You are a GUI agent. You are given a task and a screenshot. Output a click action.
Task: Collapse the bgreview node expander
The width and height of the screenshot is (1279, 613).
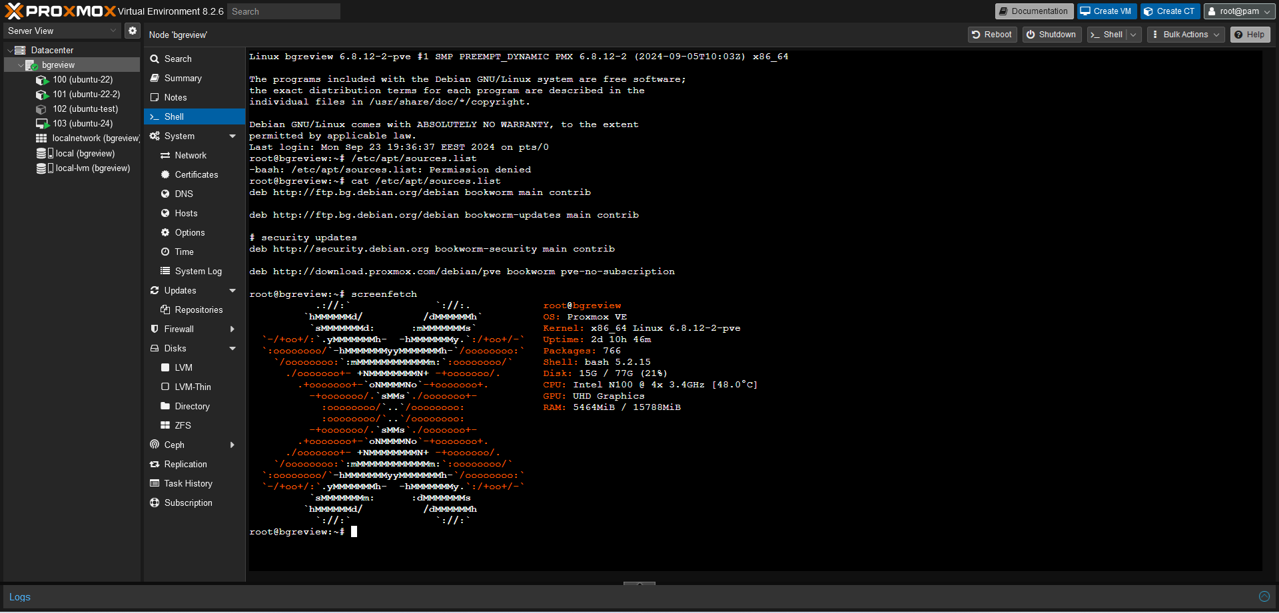(x=20, y=65)
